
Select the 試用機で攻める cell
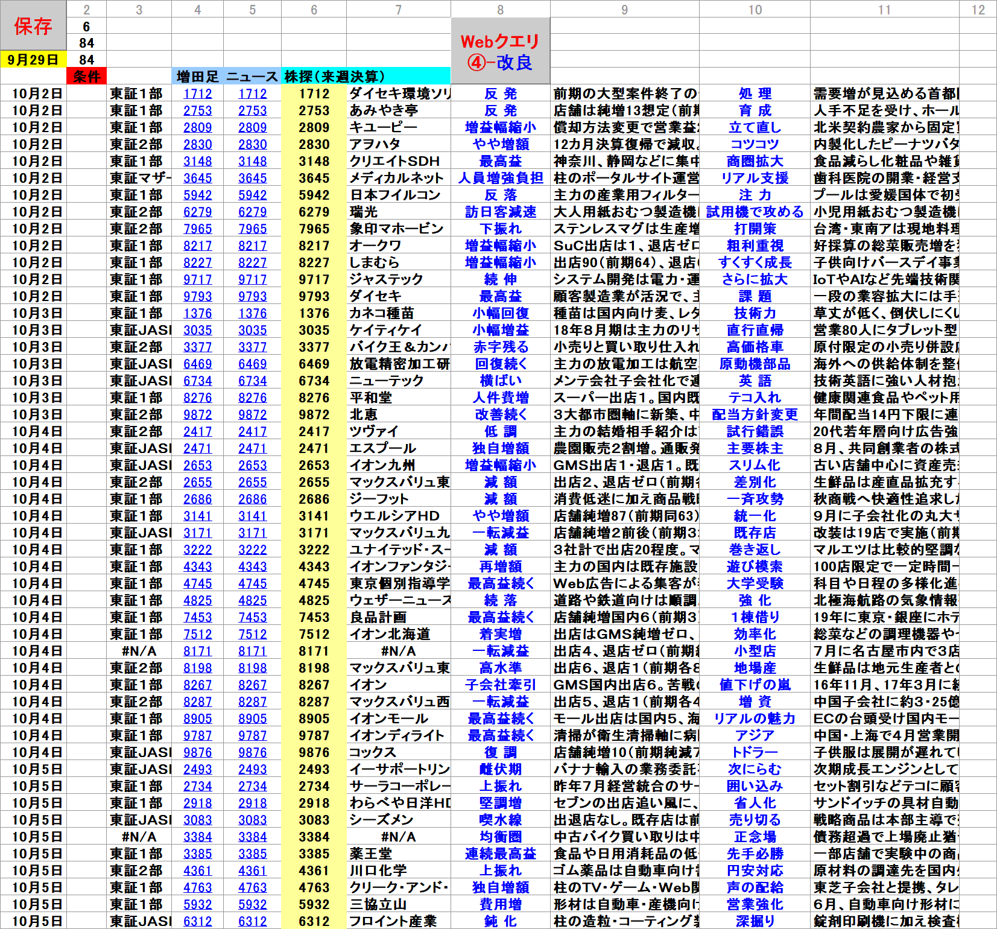[x=755, y=212]
